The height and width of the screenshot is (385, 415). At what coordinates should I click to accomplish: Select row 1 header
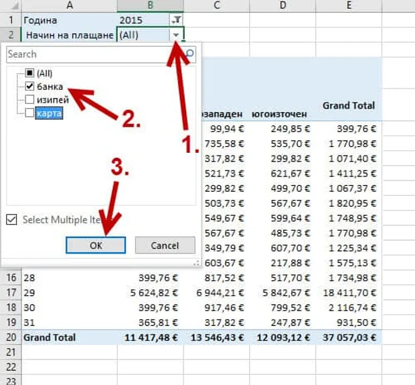(11, 20)
